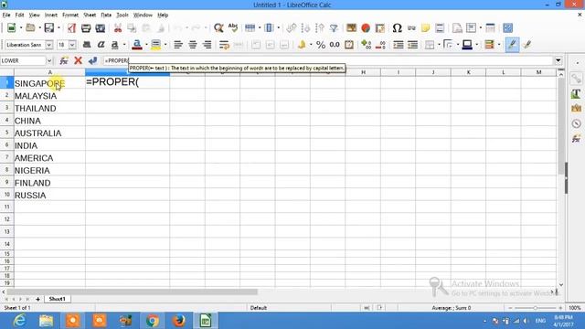
Task: Select cell containing MALAYSIA
Action: pyautogui.click(x=49, y=96)
